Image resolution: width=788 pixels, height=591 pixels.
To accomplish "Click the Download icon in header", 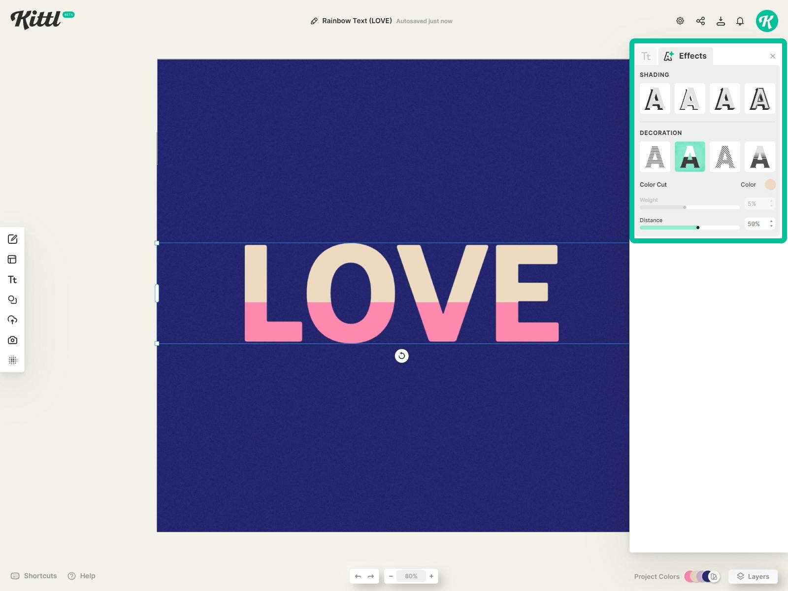I will click(x=721, y=21).
